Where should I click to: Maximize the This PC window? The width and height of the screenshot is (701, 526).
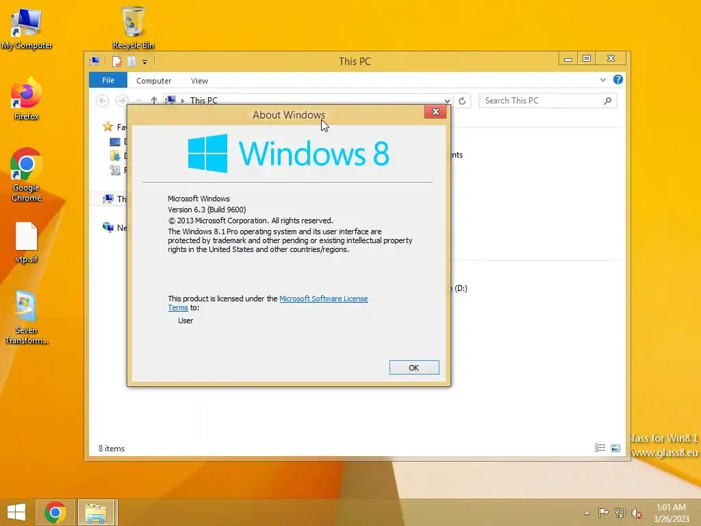coord(587,59)
